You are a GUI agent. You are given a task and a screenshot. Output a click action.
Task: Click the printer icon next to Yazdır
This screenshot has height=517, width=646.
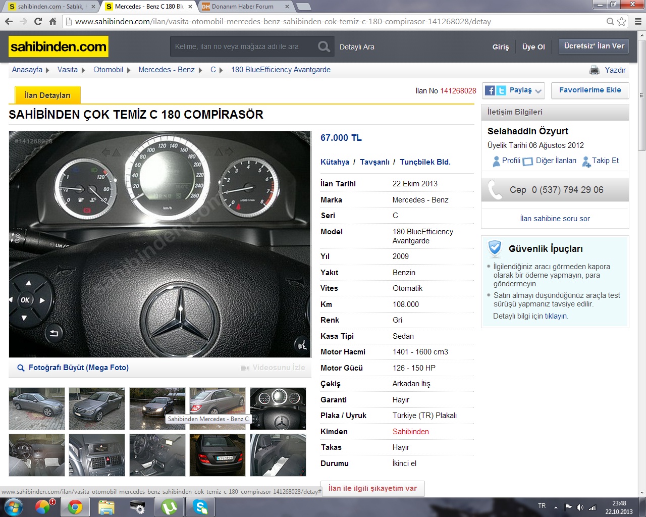coord(595,70)
